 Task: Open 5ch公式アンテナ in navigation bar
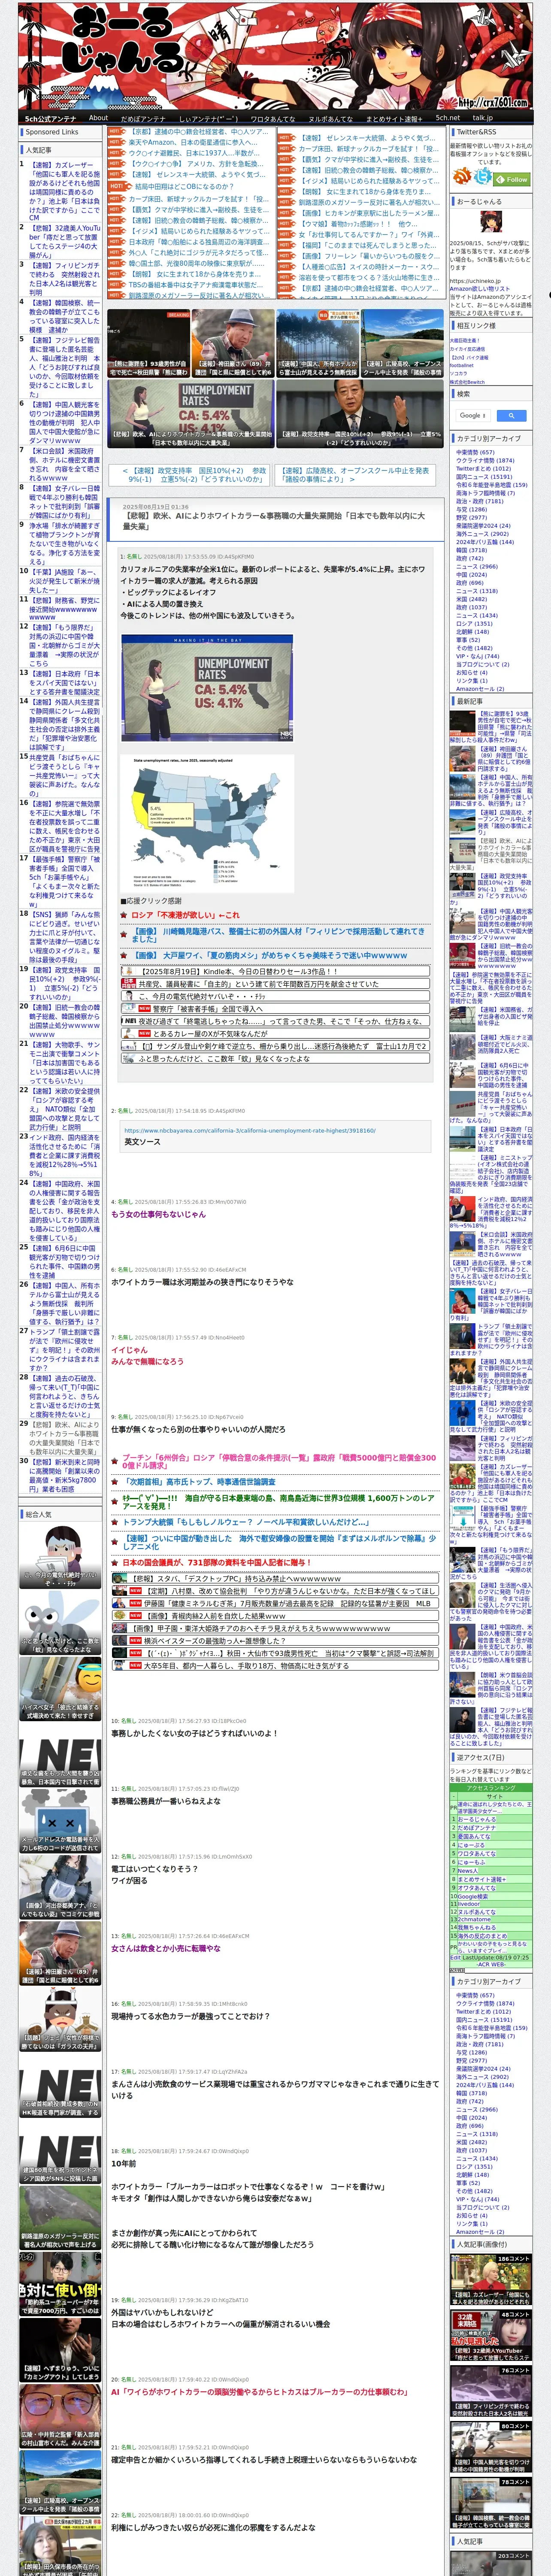pyautogui.click(x=51, y=118)
